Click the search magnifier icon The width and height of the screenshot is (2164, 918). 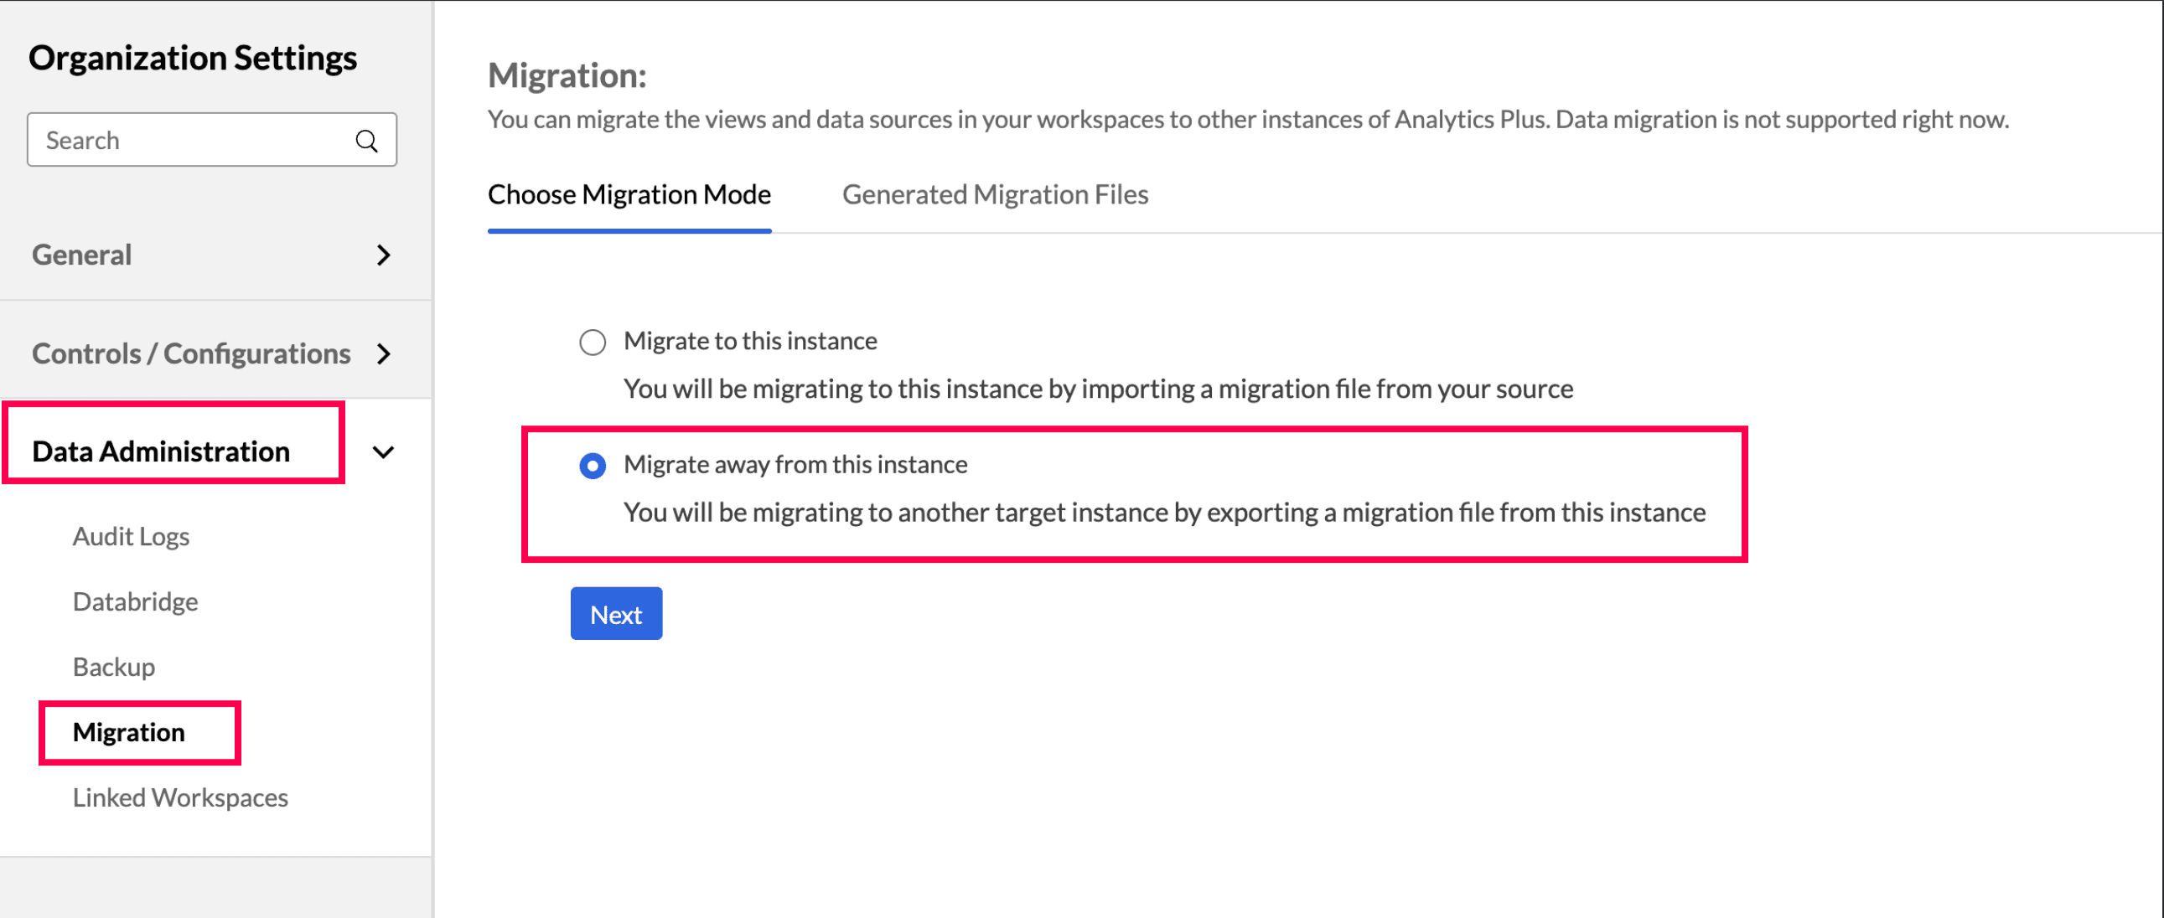(x=366, y=140)
